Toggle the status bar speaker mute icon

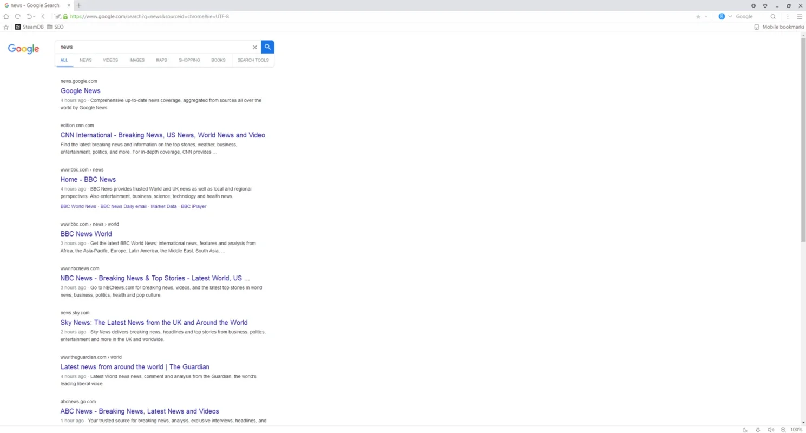(771, 430)
